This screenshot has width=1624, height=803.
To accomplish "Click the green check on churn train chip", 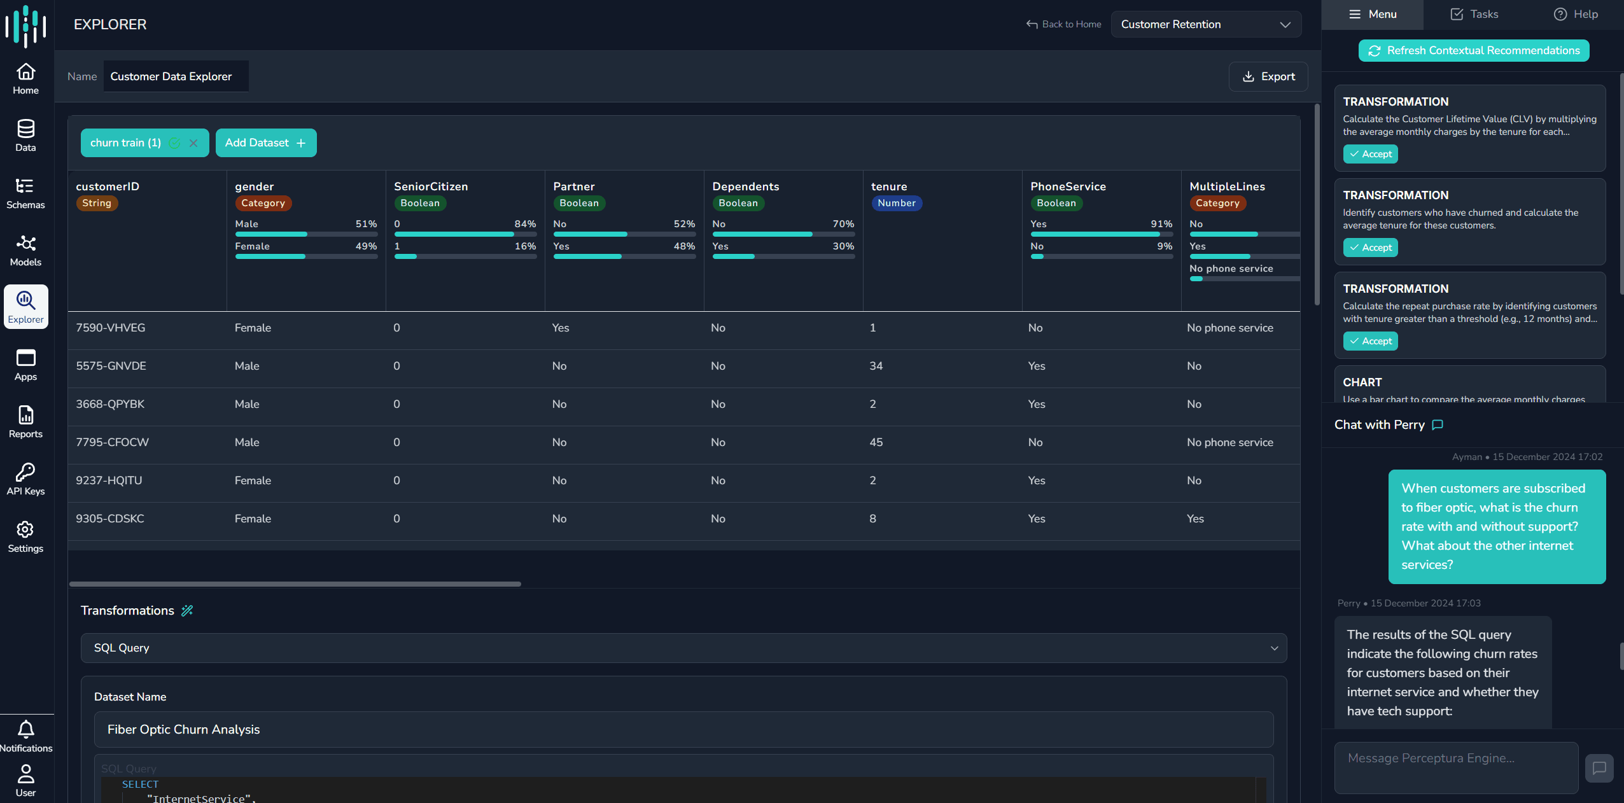I will point(174,143).
